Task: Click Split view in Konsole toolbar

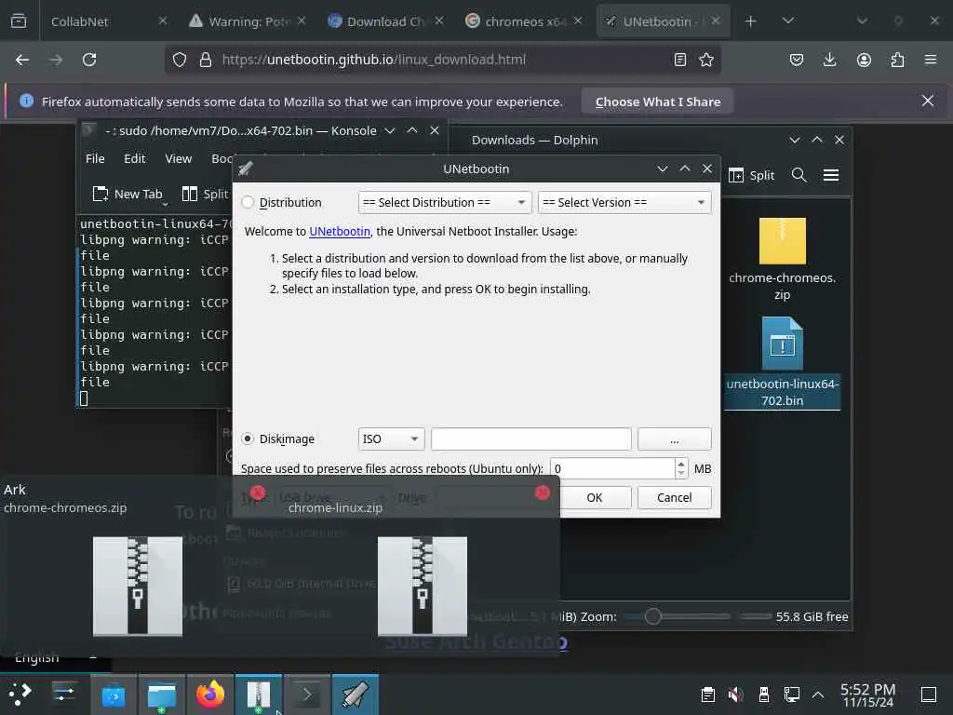Action: click(206, 194)
